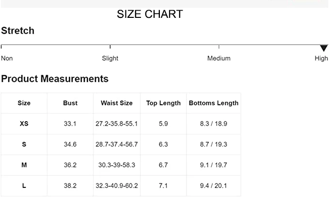The width and height of the screenshot is (329, 197).
Task: Click the SIZE CHART title
Action: [x=149, y=14]
